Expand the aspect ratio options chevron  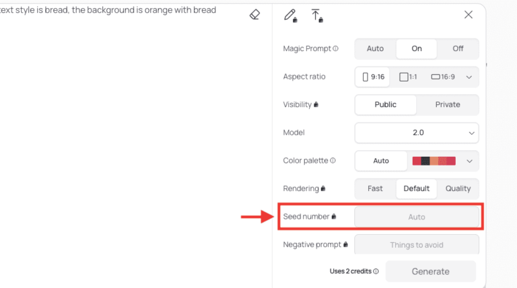tap(469, 77)
